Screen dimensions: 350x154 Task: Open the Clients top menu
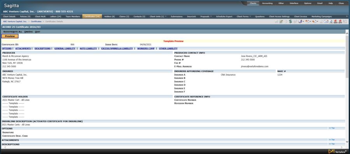pos(253,3)
